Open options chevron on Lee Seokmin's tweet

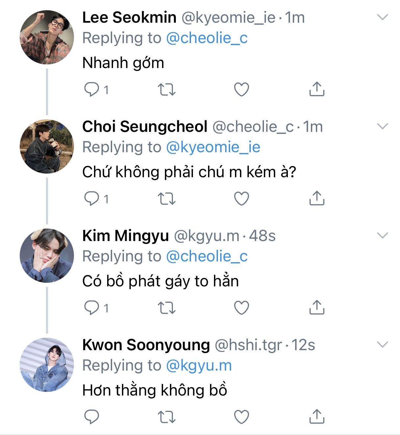383,17
